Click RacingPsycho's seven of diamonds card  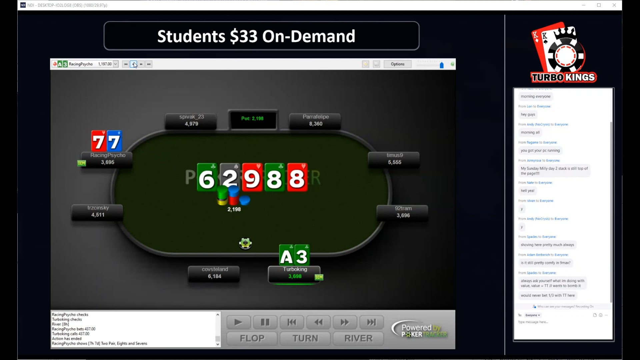point(114,141)
